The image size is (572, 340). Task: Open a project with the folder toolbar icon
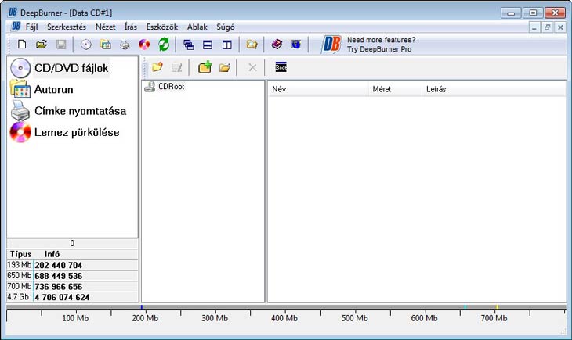point(42,45)
